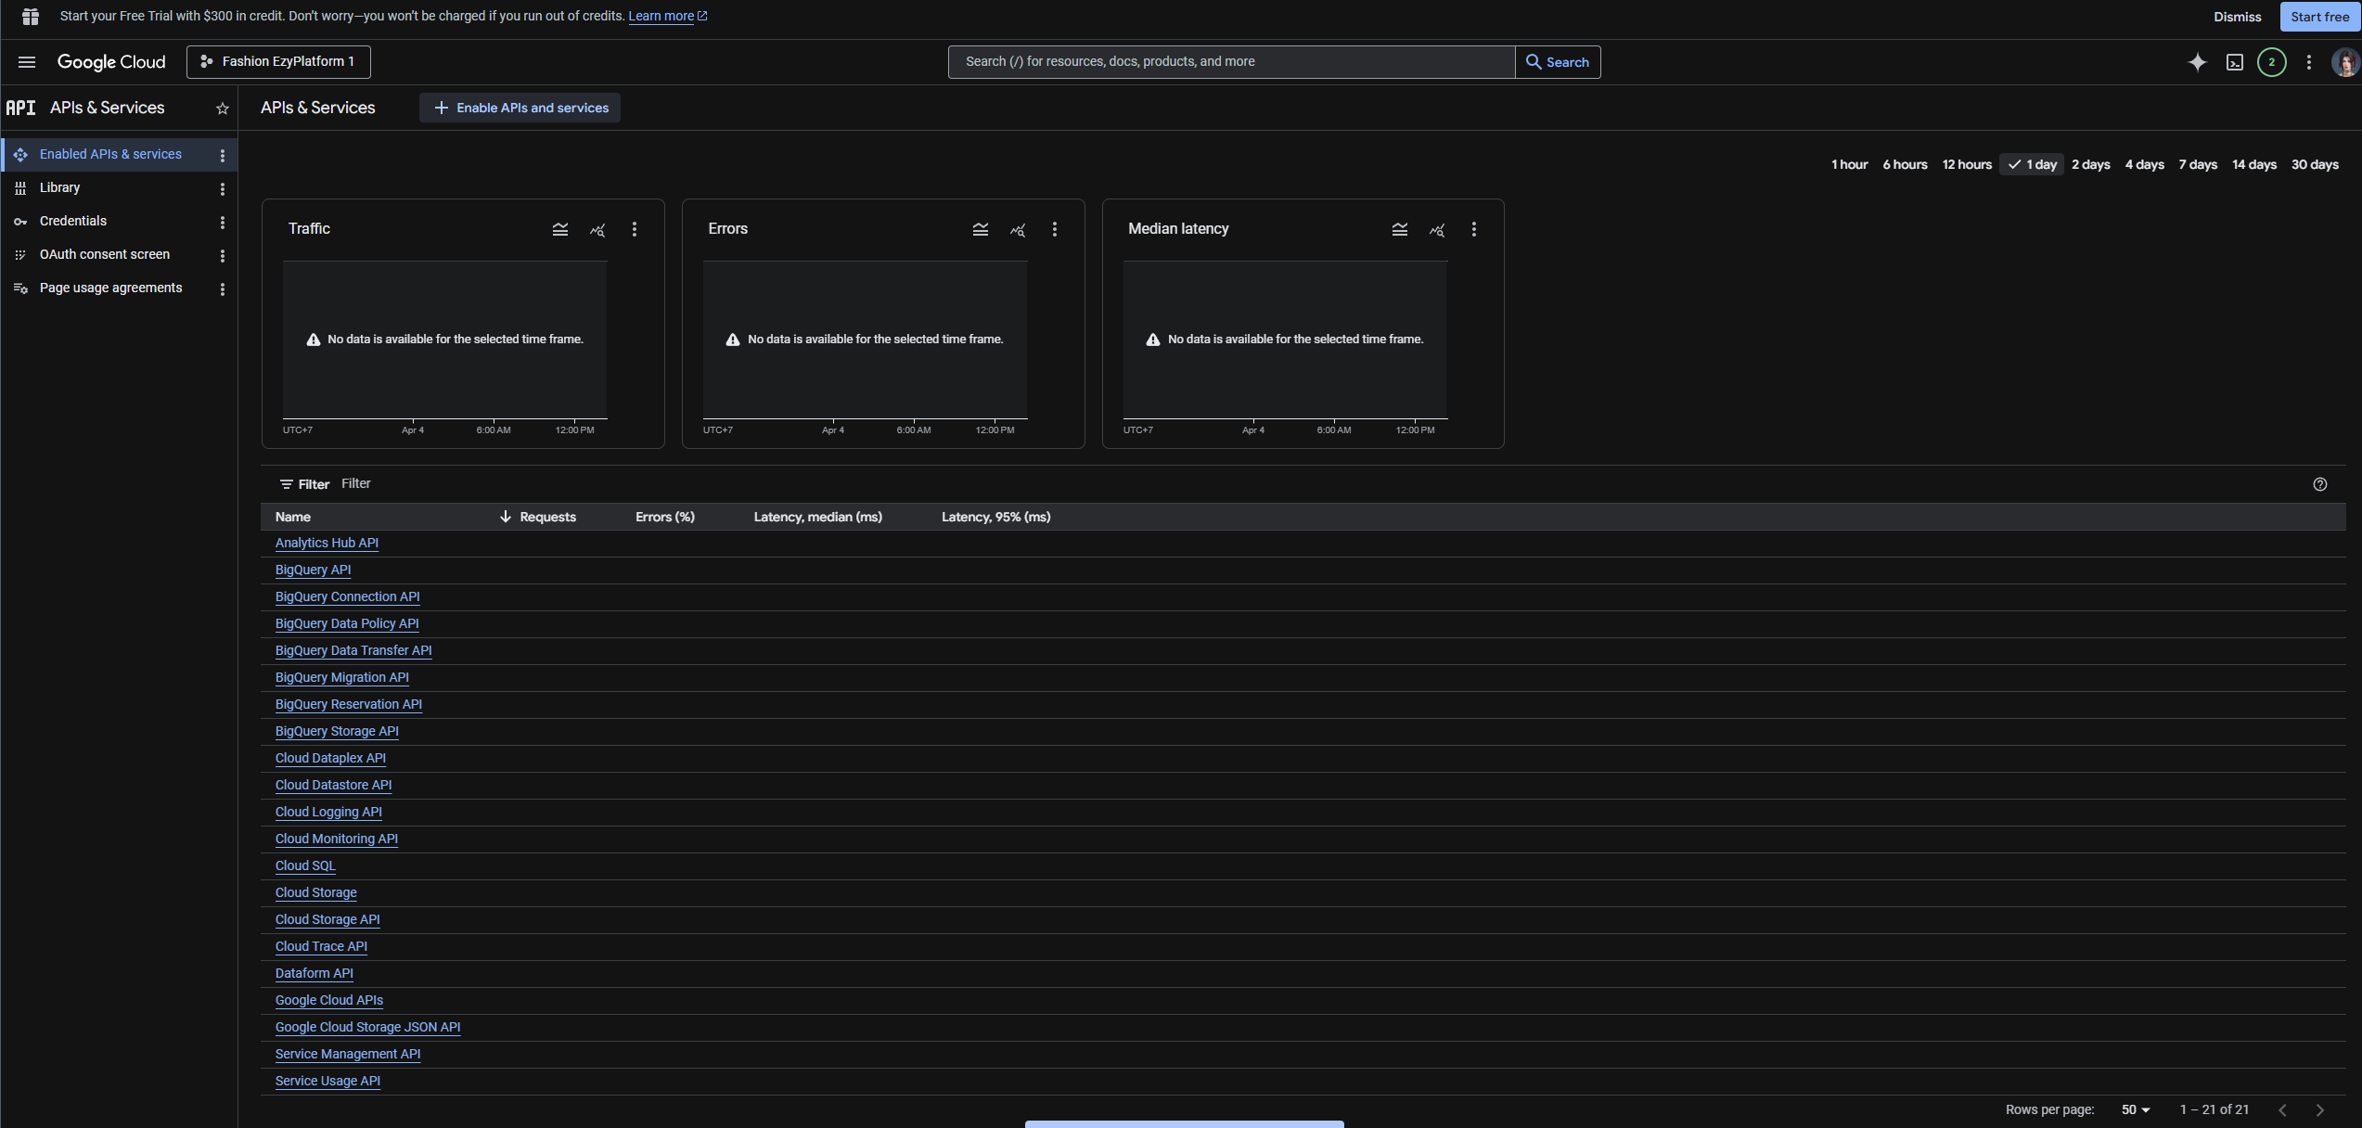Open more options on Median latency chart
Viewport: 2362px width, 1128px height.
(x=1474, y=229)
